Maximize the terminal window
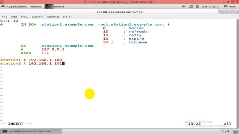This screenshot has width=239, height=134. (229, 12)
